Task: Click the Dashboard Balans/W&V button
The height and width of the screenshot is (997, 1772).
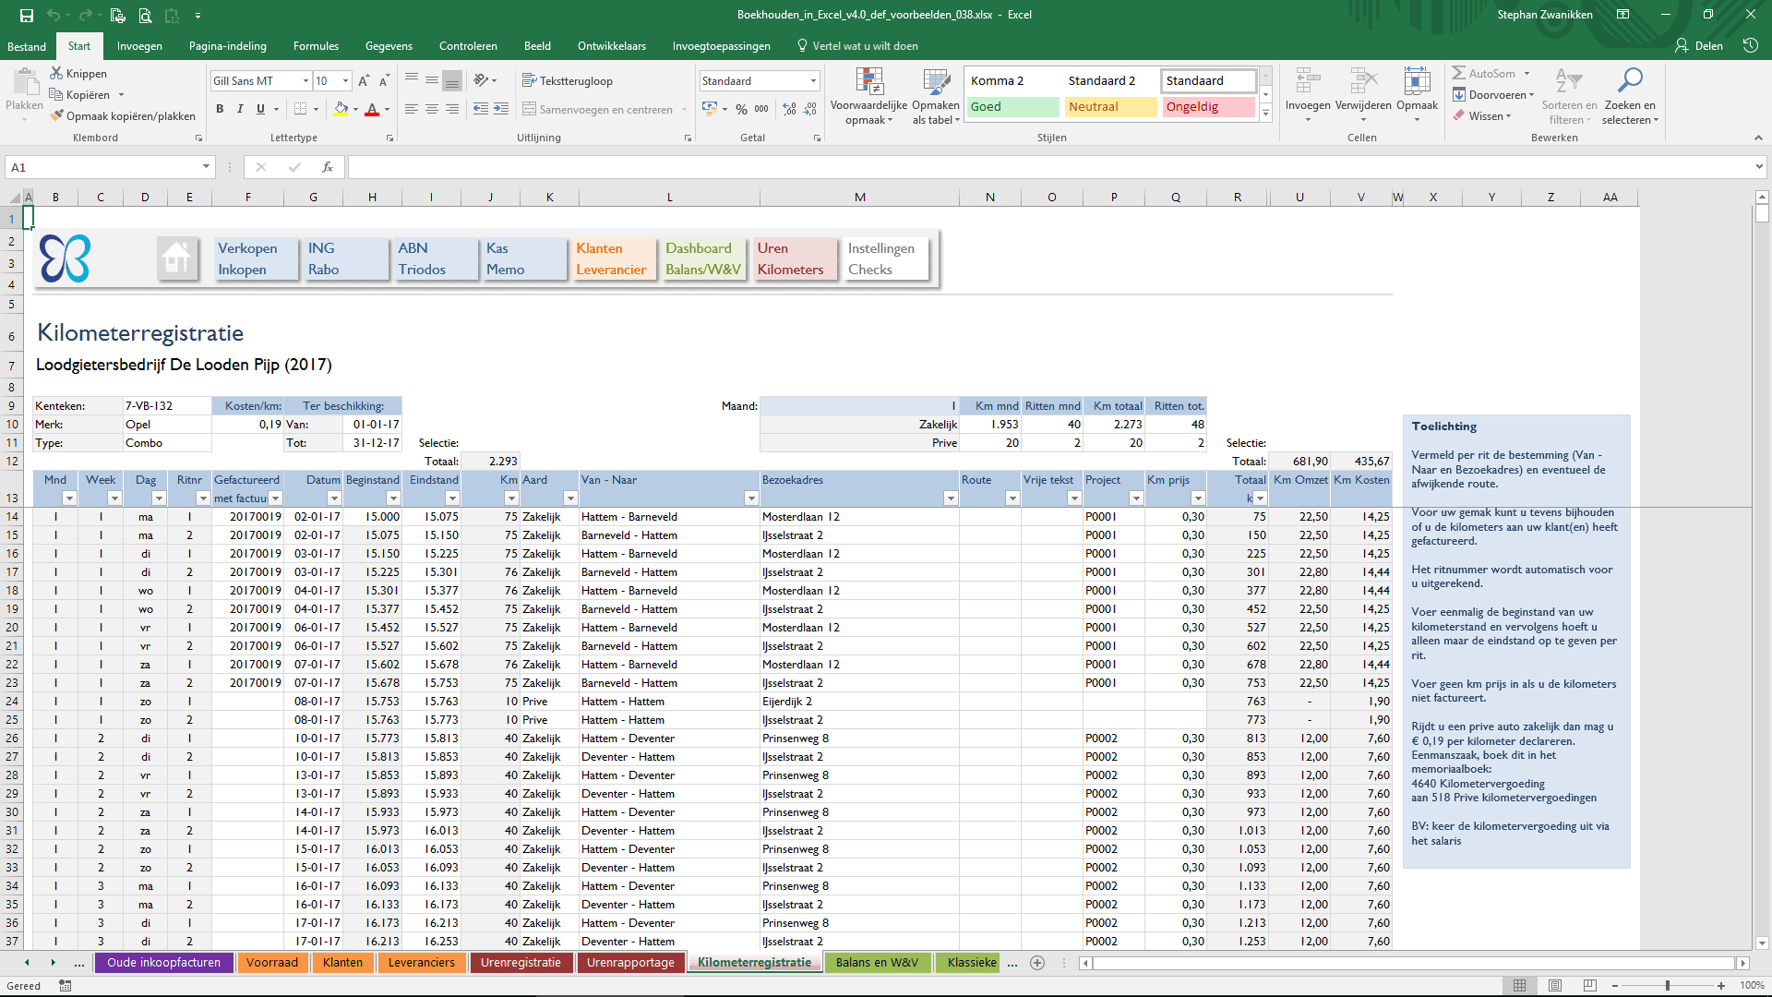Action: 702,258
